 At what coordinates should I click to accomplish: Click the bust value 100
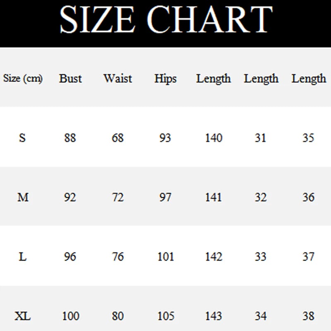[70, 317]
